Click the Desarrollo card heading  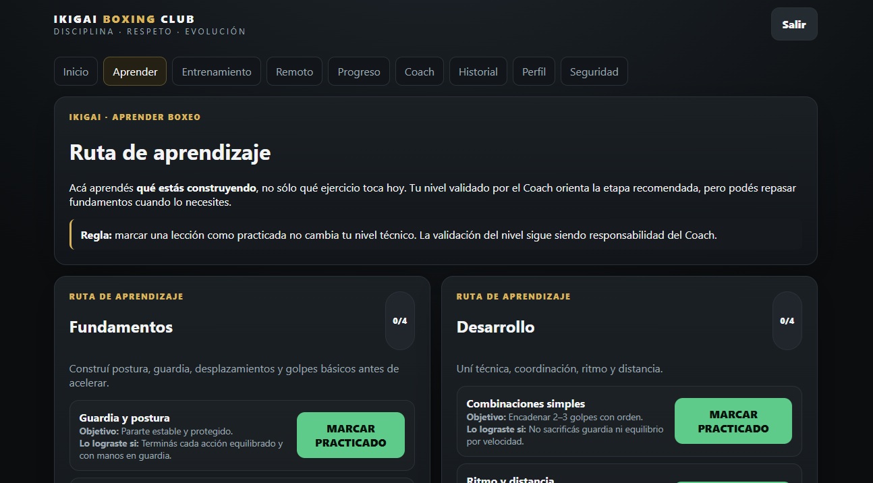[x=495, y=327]
